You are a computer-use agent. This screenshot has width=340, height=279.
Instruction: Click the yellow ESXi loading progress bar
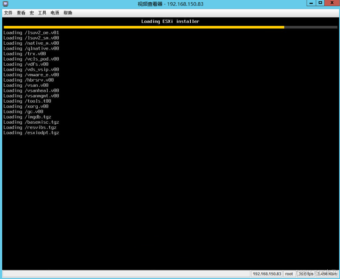tap(144, 27)
